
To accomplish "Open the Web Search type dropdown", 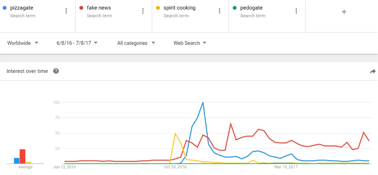I will tap(190, 43).
